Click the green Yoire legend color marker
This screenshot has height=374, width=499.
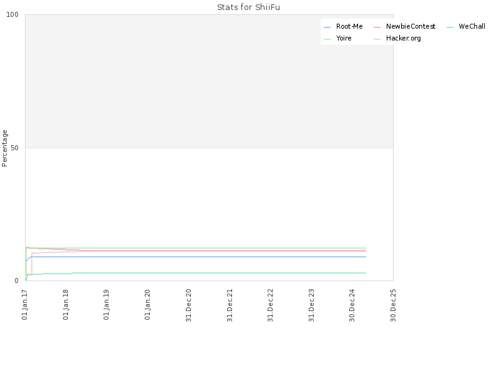click(x=327, y=39)
